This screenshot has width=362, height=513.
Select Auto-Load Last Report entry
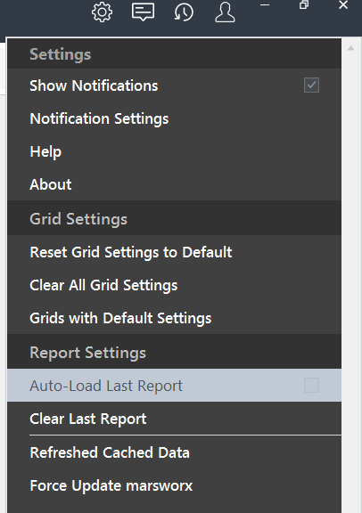[174, 386]
